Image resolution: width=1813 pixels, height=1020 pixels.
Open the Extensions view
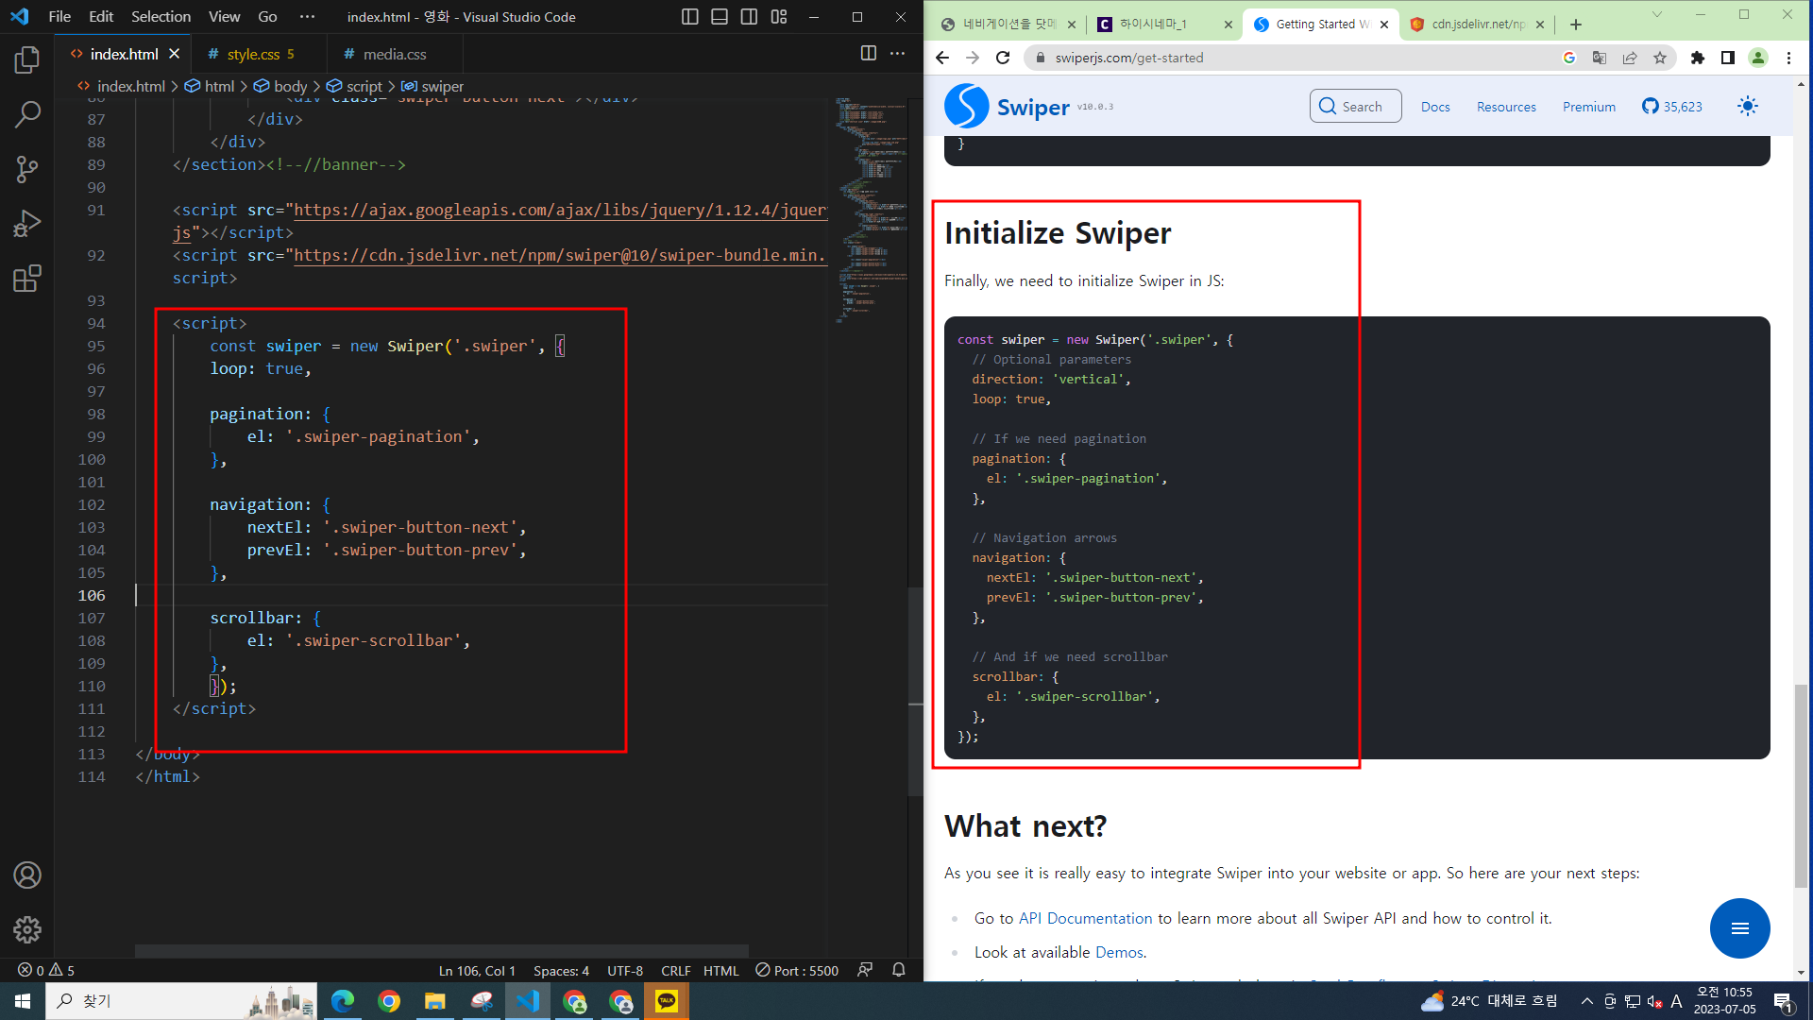pos(27,279)
